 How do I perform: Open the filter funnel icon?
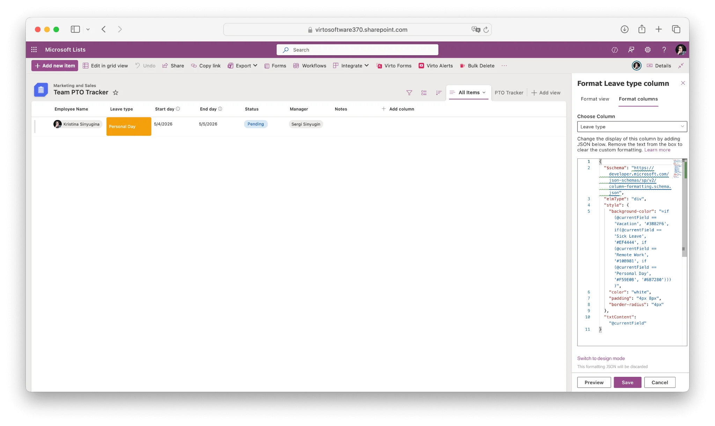click(x=409, y=92)
